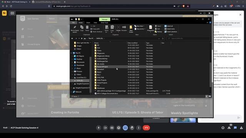Toggle Meet microphone button
The image size is (246, 138).
click(98, 128)
